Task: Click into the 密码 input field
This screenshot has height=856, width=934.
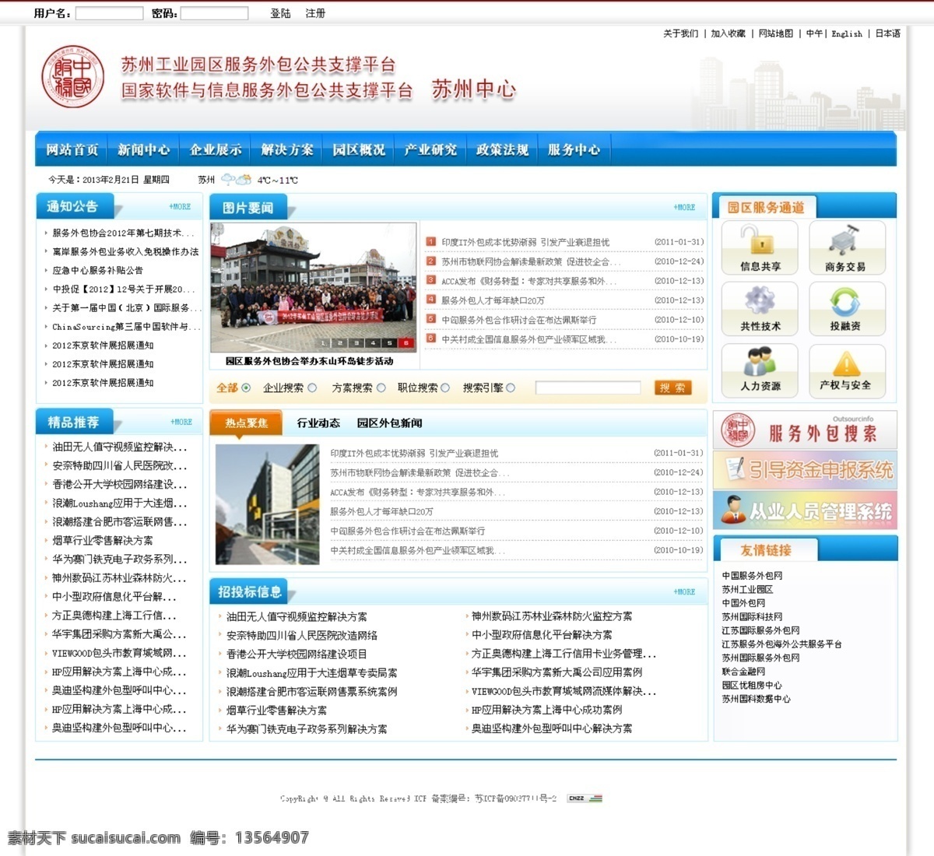Action: point(214,13)
